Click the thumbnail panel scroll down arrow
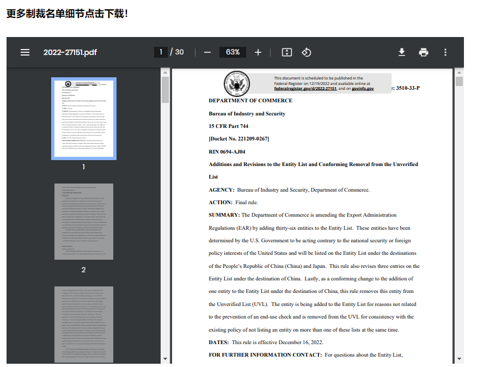The width and height of the screenshot is (477, 367). point(165,359)
